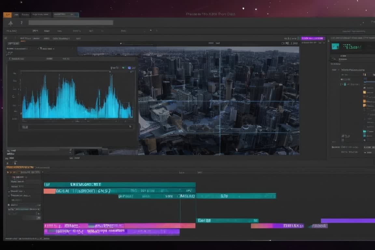Click the small toggle box under track headers
The image size is (375, 250).
pyautogui.click(x=38, y=217)
